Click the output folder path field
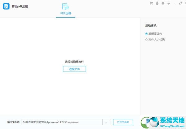 pos(62,122)
